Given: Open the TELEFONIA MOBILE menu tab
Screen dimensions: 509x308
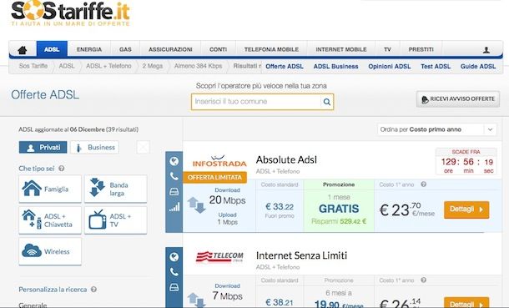Looking at the screenshot, I should click(x=271, y=49).
